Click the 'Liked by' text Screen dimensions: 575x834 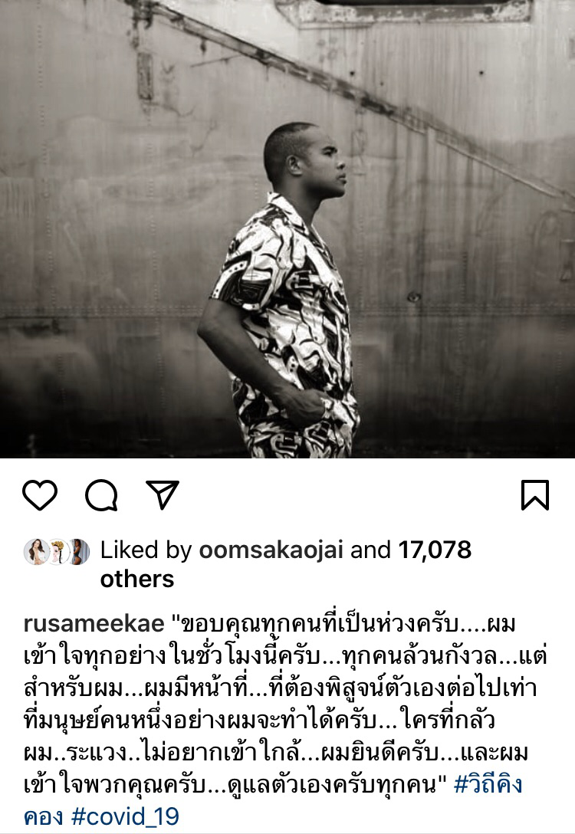[x=145, y=550]
